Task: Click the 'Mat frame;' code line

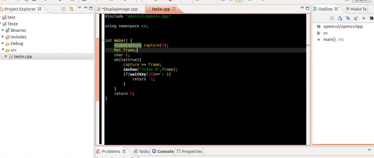Action: 125,50
